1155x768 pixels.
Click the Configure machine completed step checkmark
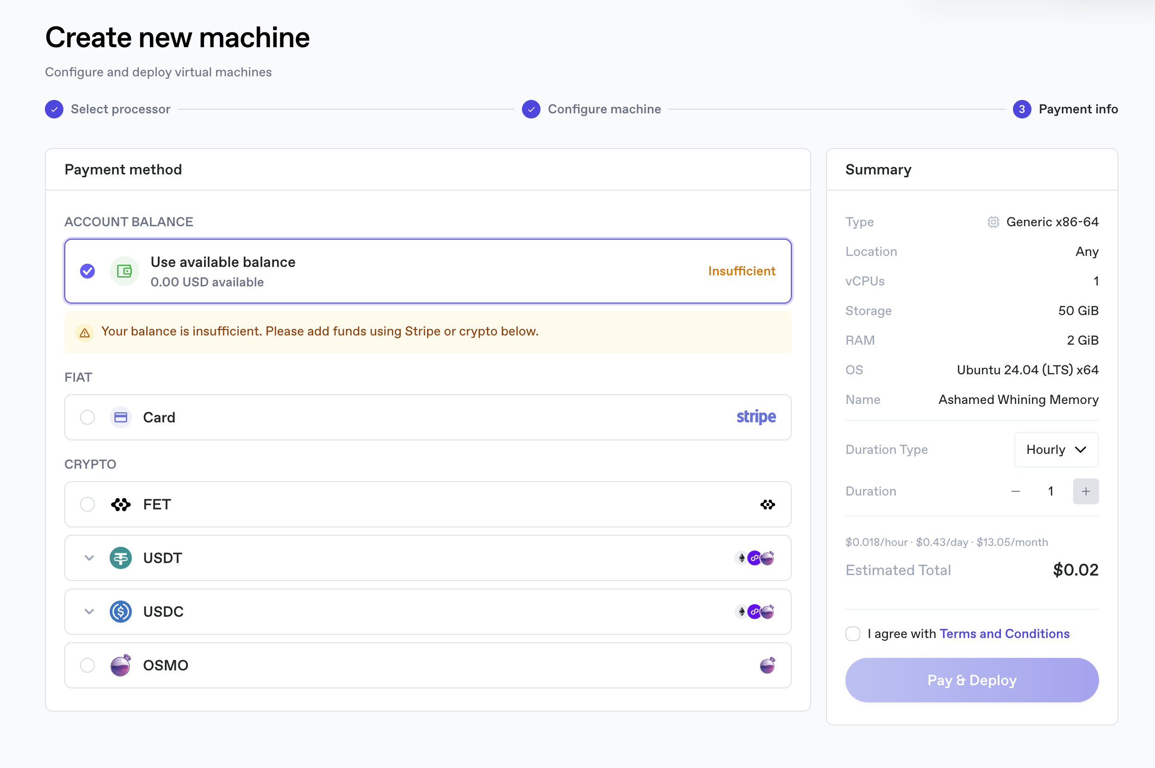click(531, 109)
